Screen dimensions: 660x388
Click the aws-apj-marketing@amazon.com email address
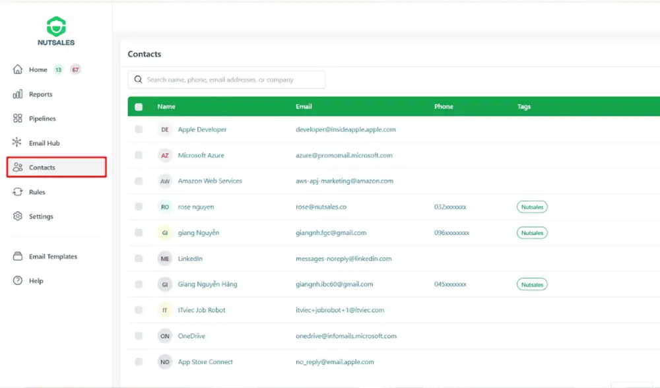point(344,181)
